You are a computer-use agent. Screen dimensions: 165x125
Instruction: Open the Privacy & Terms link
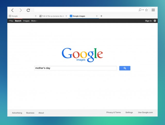[113, 112]
